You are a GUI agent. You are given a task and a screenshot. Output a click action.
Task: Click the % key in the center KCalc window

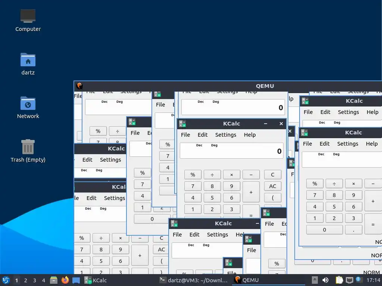coord(193,175)
